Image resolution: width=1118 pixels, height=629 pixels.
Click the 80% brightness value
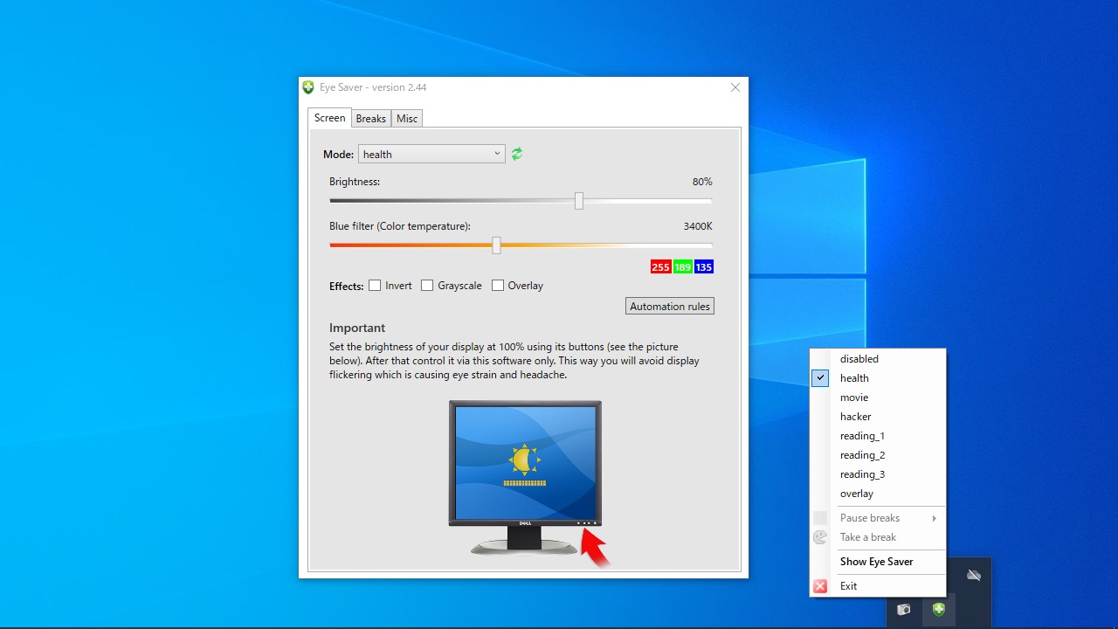702,182
